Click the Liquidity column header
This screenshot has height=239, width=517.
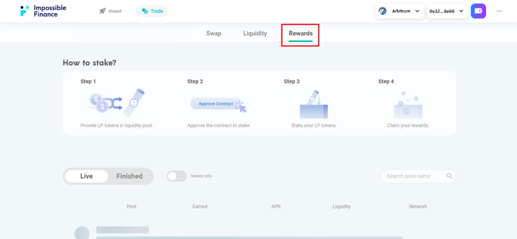[342, 206]
